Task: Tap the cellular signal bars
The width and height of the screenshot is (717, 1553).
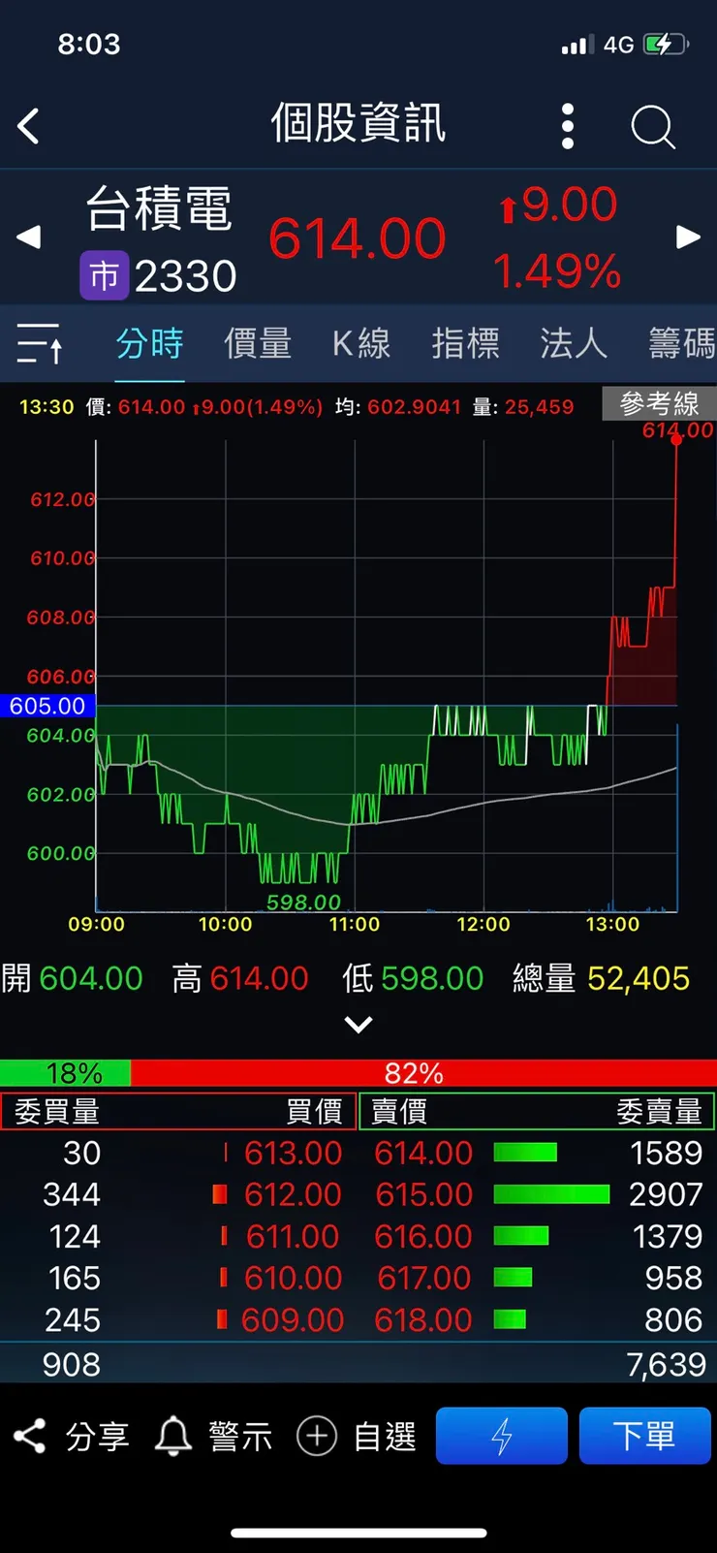Action: coord(577,45)
